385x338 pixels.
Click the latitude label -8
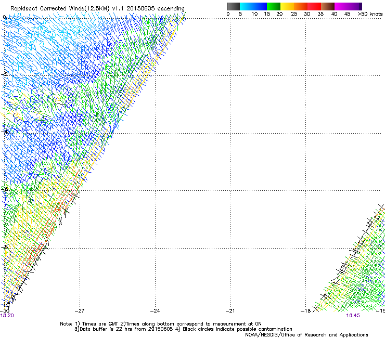pos(4,246)
